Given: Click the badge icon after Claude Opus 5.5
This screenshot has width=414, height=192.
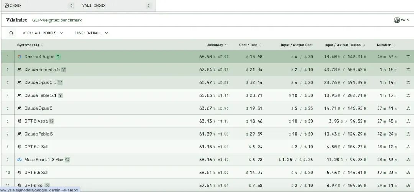Looking at the screenshot, I should [60, 82].
